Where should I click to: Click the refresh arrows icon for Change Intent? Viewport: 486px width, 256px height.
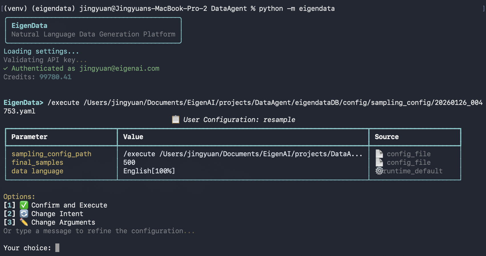tap(24, 214)
